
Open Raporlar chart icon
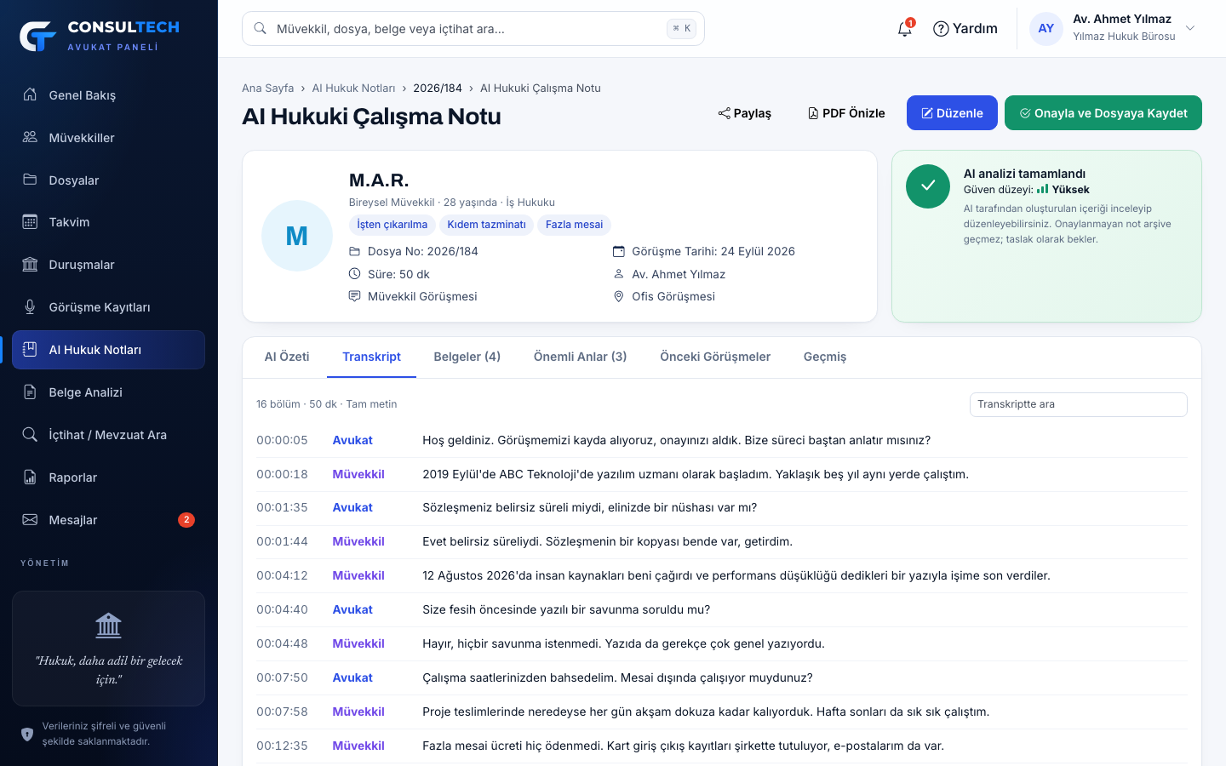coord(30,477)
